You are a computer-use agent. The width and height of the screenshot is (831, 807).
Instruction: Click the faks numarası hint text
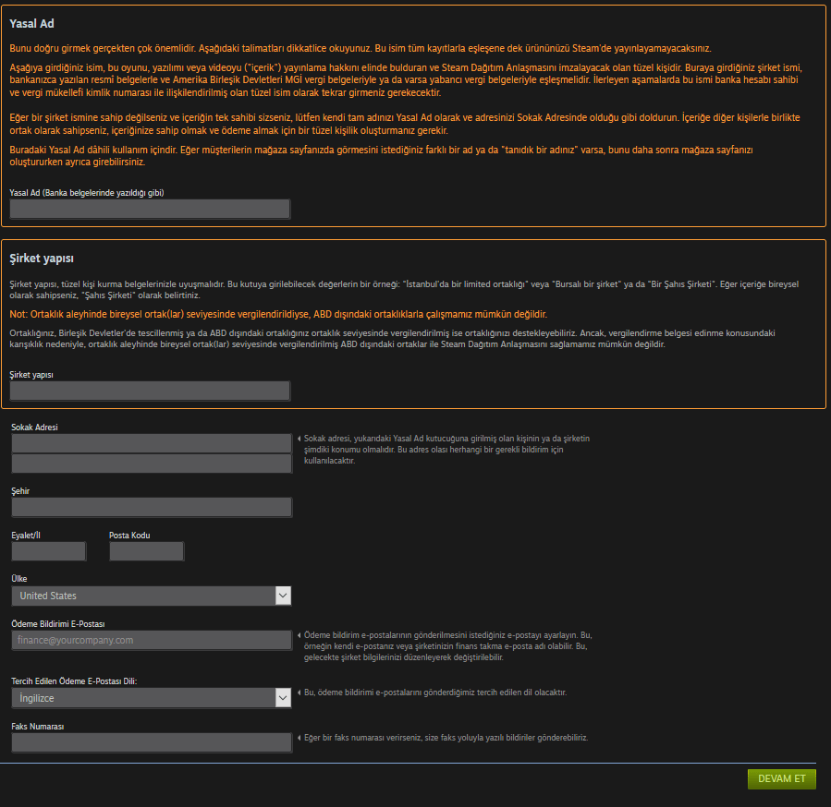[446, 738]
